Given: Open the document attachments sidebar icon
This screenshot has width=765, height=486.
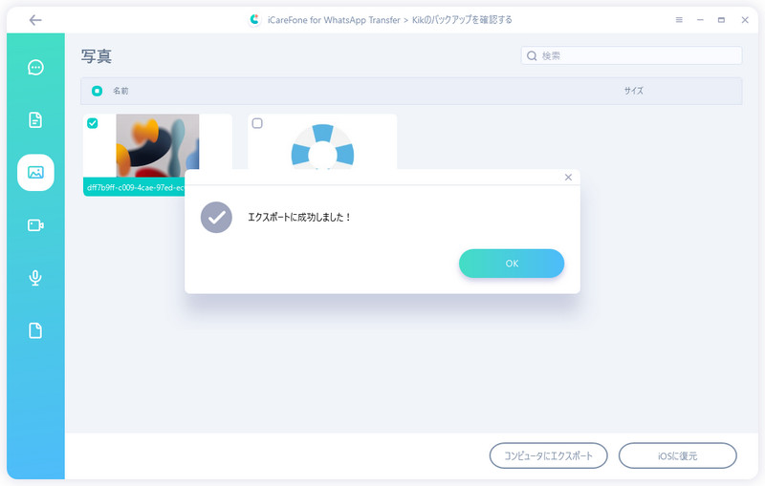Looking at the screenshot, I should (35, 119).
